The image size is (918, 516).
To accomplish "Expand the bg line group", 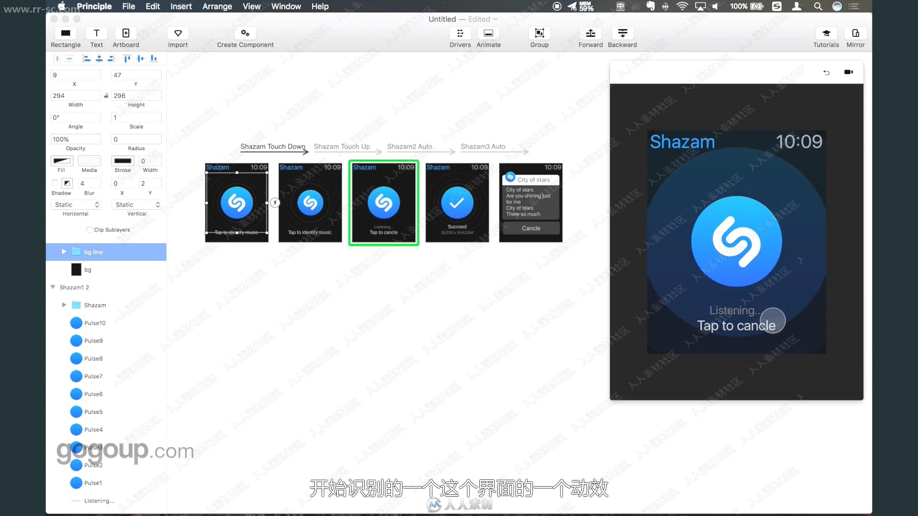I will tap(64, 252).
